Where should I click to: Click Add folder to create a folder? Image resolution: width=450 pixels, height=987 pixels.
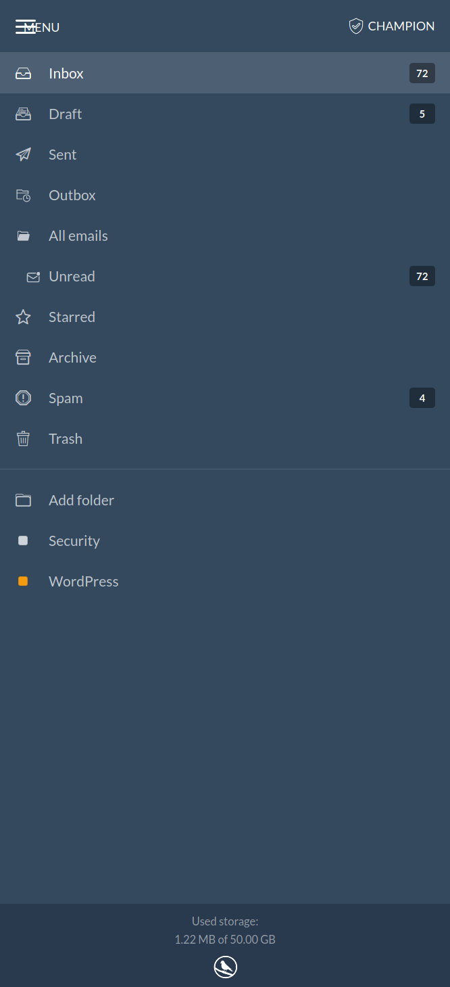[81, 500]
